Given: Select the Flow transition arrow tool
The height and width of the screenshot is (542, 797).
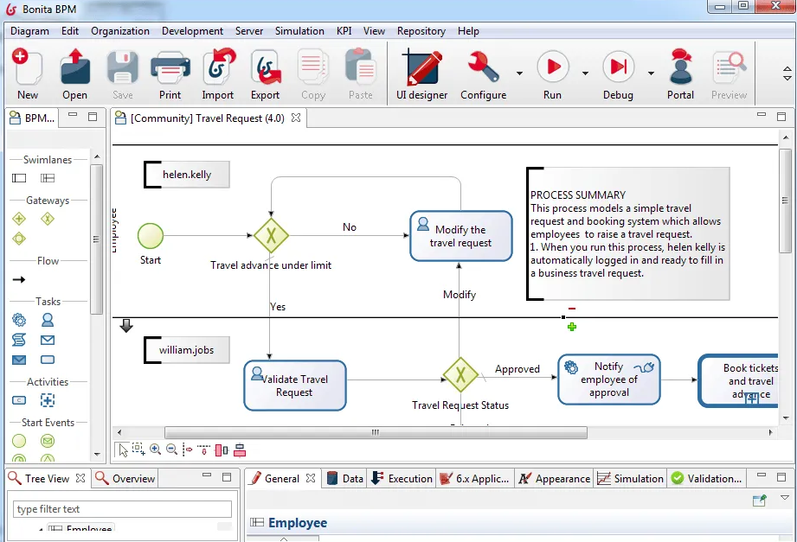Looking at the screenshot, I should 19,279.
